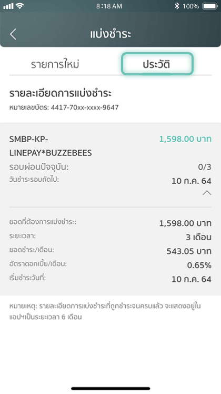The width and height of the screenshot is (221, 394).
Task: Tap the card number 4417-70xx-xxxx-9647
Action: click(x=85, y=107)
